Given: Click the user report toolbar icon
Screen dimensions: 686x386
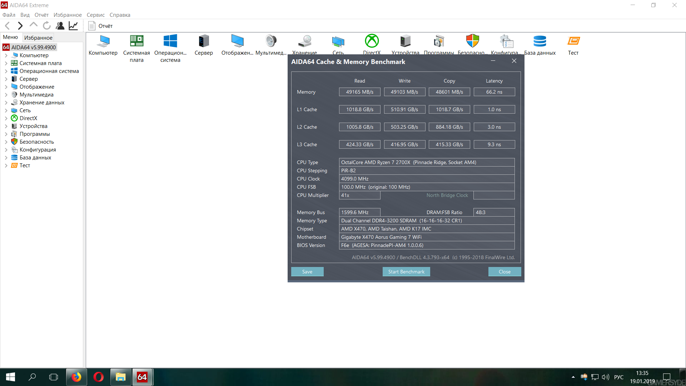Looking at the screenshot, I should [60, 26].
